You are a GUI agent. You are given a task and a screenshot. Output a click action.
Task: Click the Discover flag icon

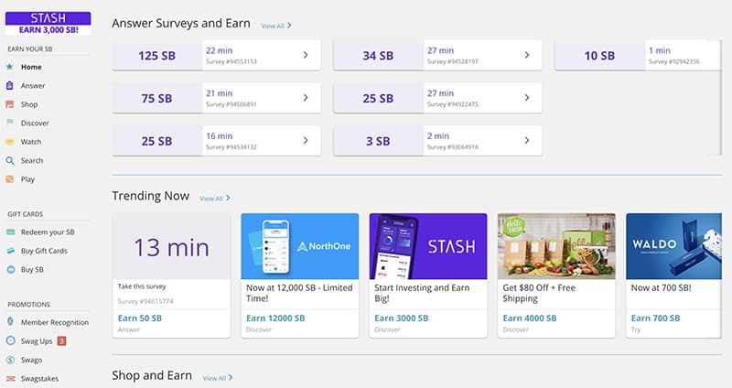(x=9, y=123)
